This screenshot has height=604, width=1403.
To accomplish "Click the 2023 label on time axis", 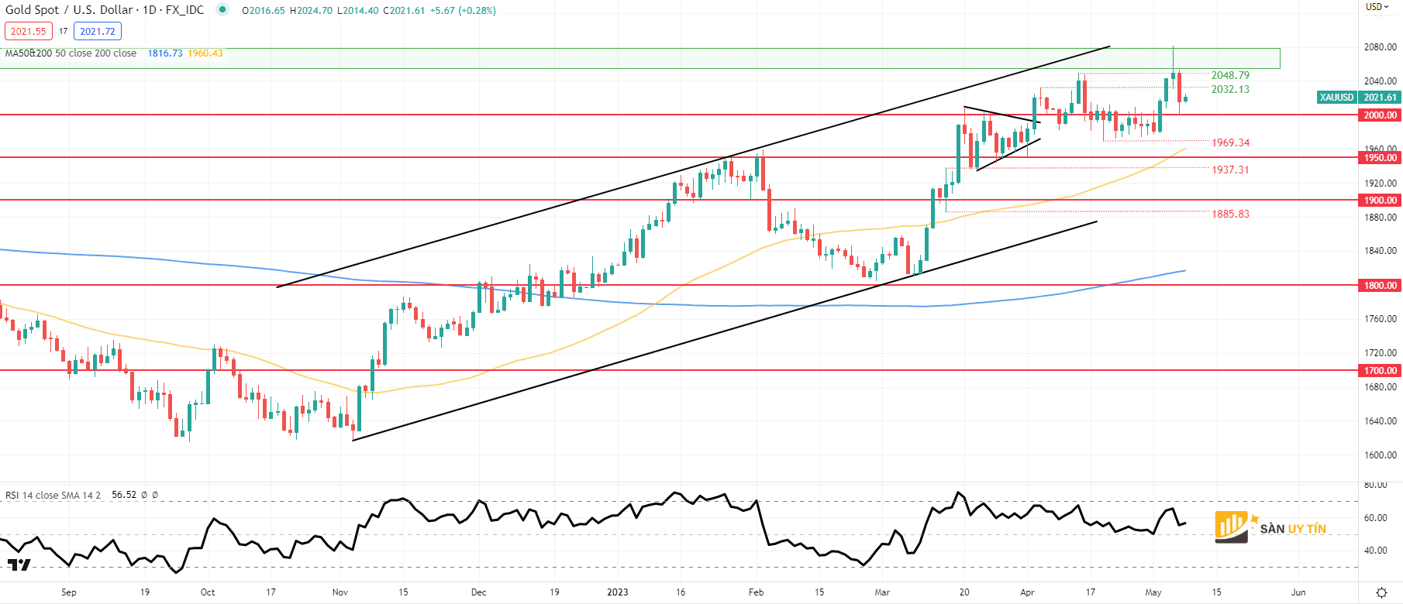I will (x=618, y=592).
